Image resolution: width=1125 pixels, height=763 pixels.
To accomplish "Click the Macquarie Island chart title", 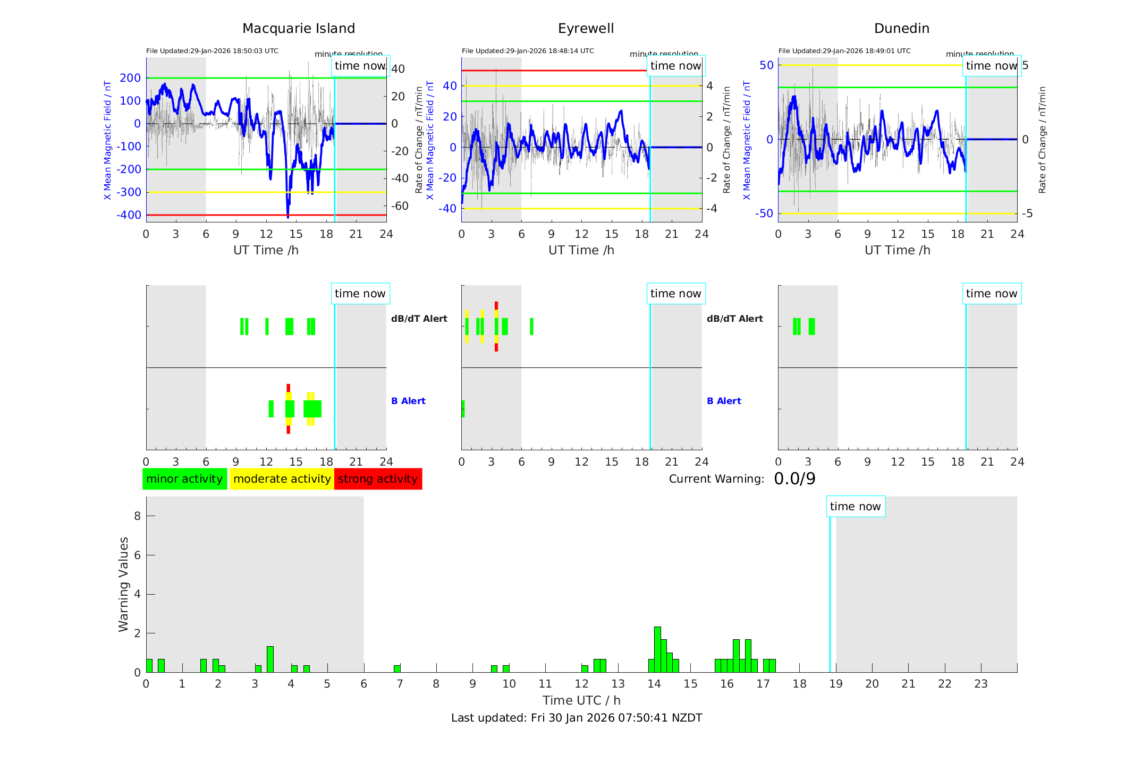I will click(x=298, y=29).
